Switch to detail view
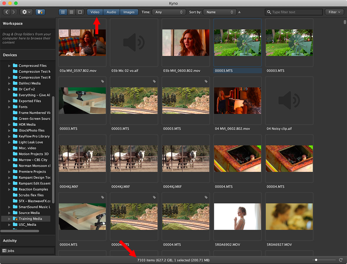 click(80, 12)
